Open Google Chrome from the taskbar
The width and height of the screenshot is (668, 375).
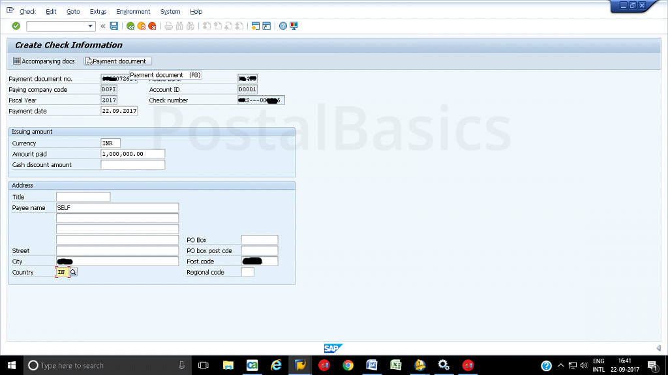click(x=348, y=366)
